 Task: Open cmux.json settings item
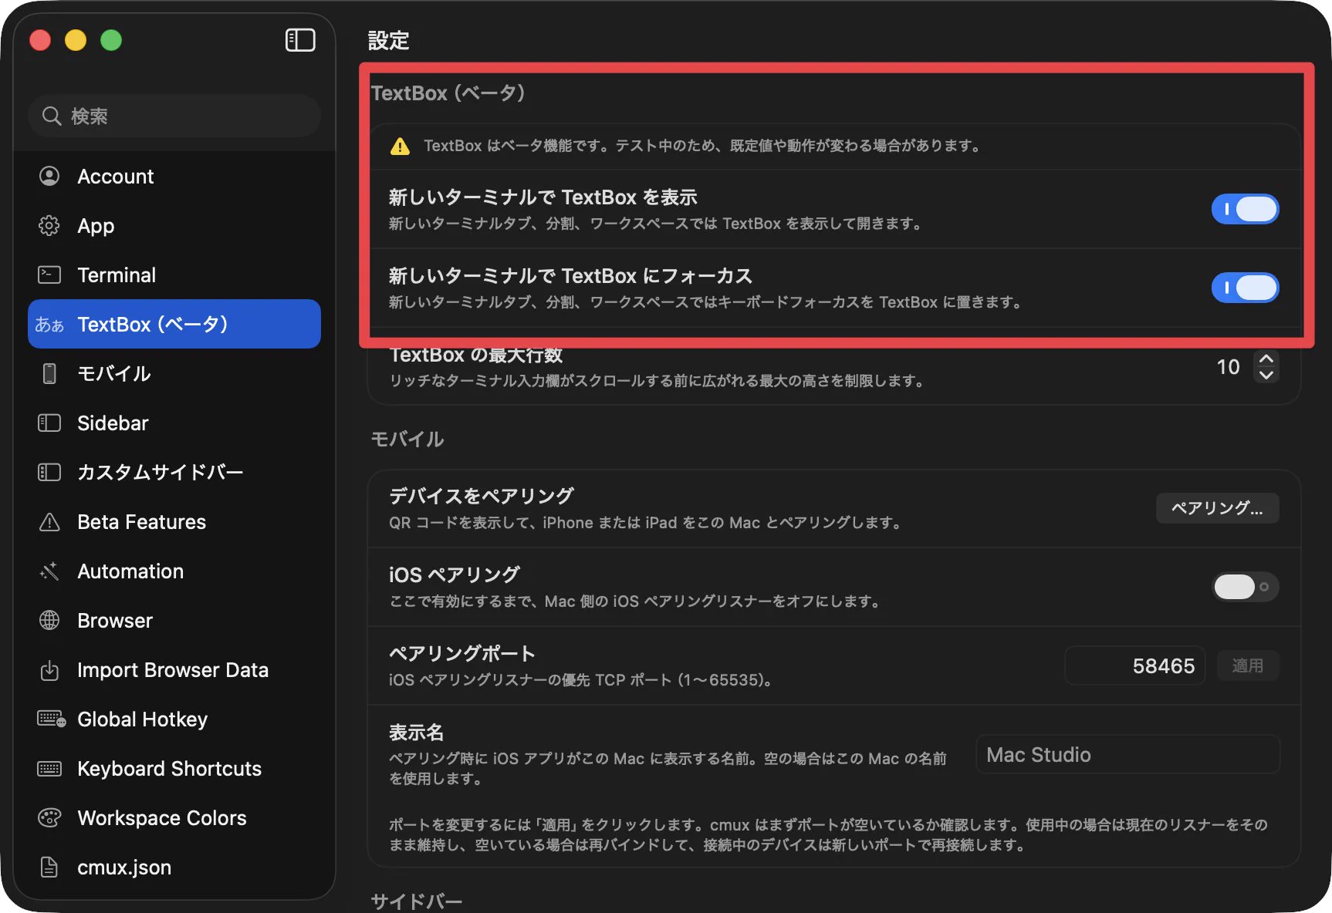tap(174, 867)
